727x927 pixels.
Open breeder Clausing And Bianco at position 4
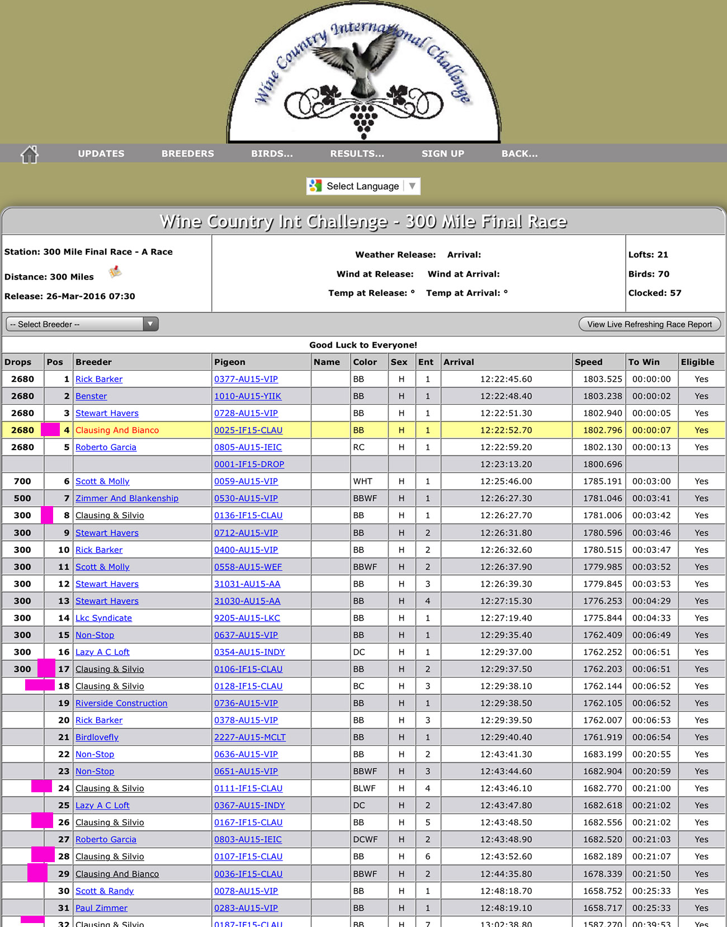[117, 430]
